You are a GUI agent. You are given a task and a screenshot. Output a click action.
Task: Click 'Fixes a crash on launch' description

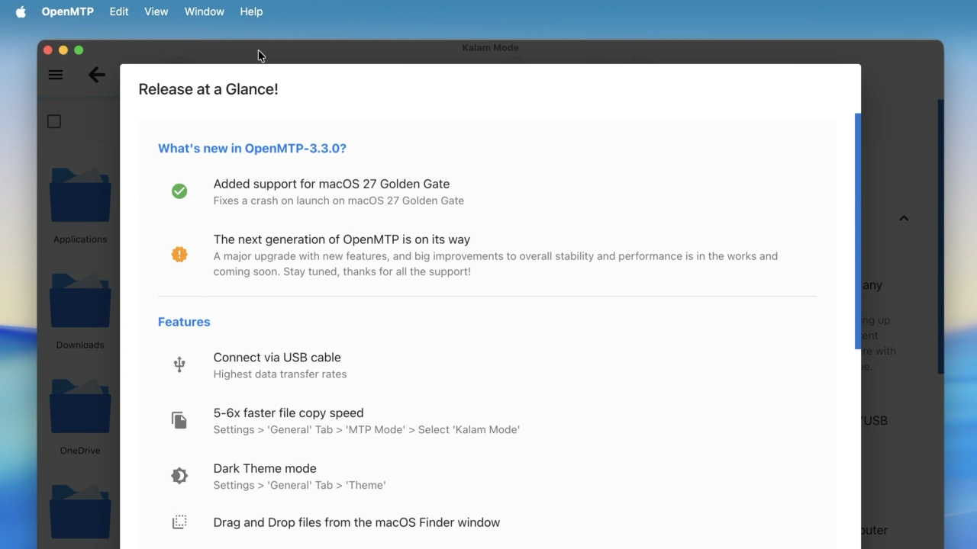(x=339, y=201)
